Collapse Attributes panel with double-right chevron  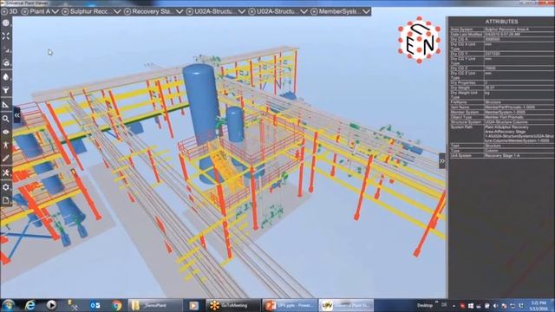tap(442, 161)
